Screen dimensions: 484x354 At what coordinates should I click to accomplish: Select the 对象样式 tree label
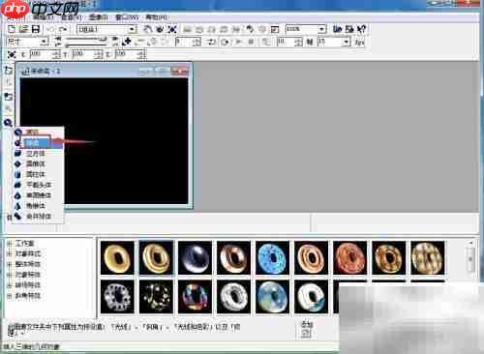[28, 254]
